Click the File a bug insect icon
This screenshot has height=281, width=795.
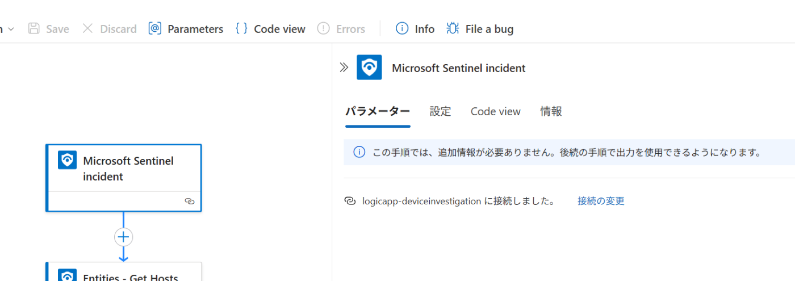(453, 28)
